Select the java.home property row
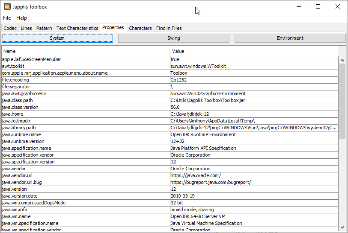The image size is (348, 233). point(86,114)
